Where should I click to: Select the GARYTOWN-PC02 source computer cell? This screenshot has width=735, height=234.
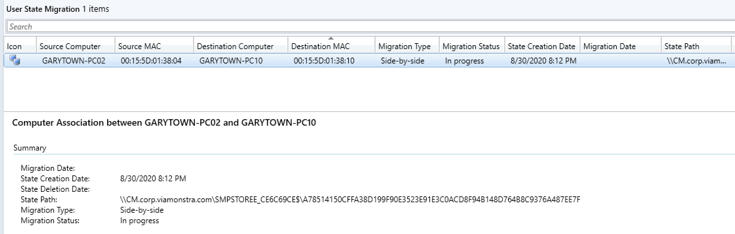point(74,61)
